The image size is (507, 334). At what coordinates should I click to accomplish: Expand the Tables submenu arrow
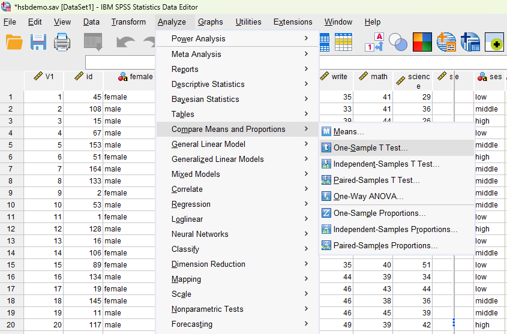point(306,113)
